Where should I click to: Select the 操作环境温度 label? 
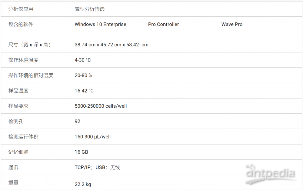point(23,60)
